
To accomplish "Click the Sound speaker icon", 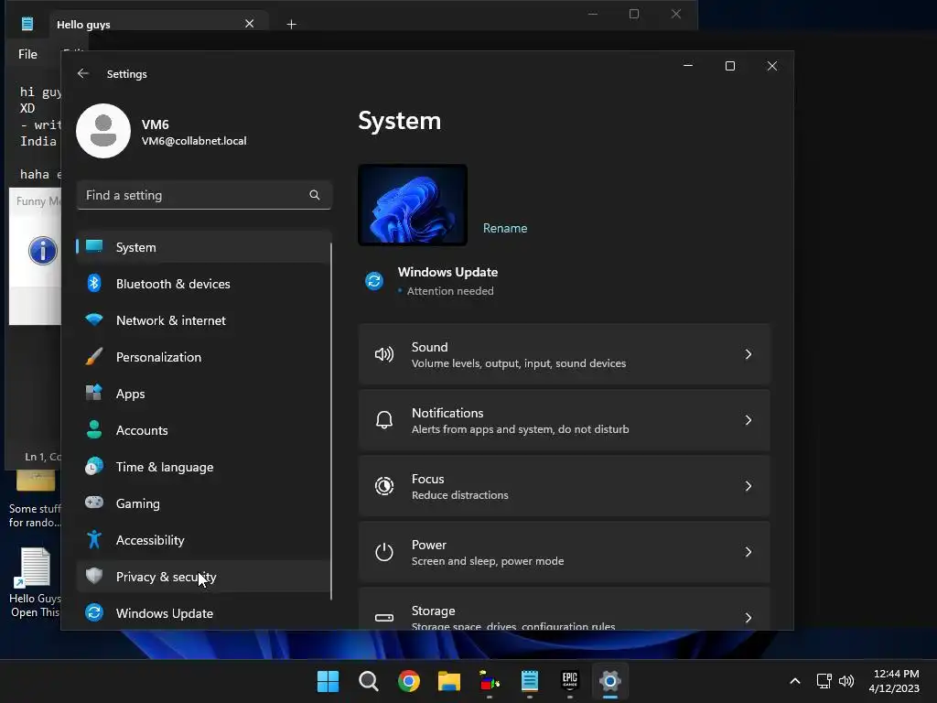I will (x=384, y=354).
